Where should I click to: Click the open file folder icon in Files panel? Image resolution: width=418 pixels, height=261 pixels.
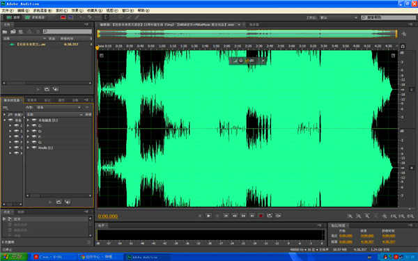click(x=5, y=32)
